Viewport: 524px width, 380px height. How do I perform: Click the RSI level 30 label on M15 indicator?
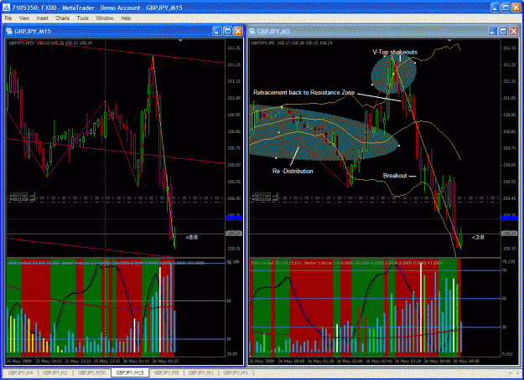coord(229,339)
